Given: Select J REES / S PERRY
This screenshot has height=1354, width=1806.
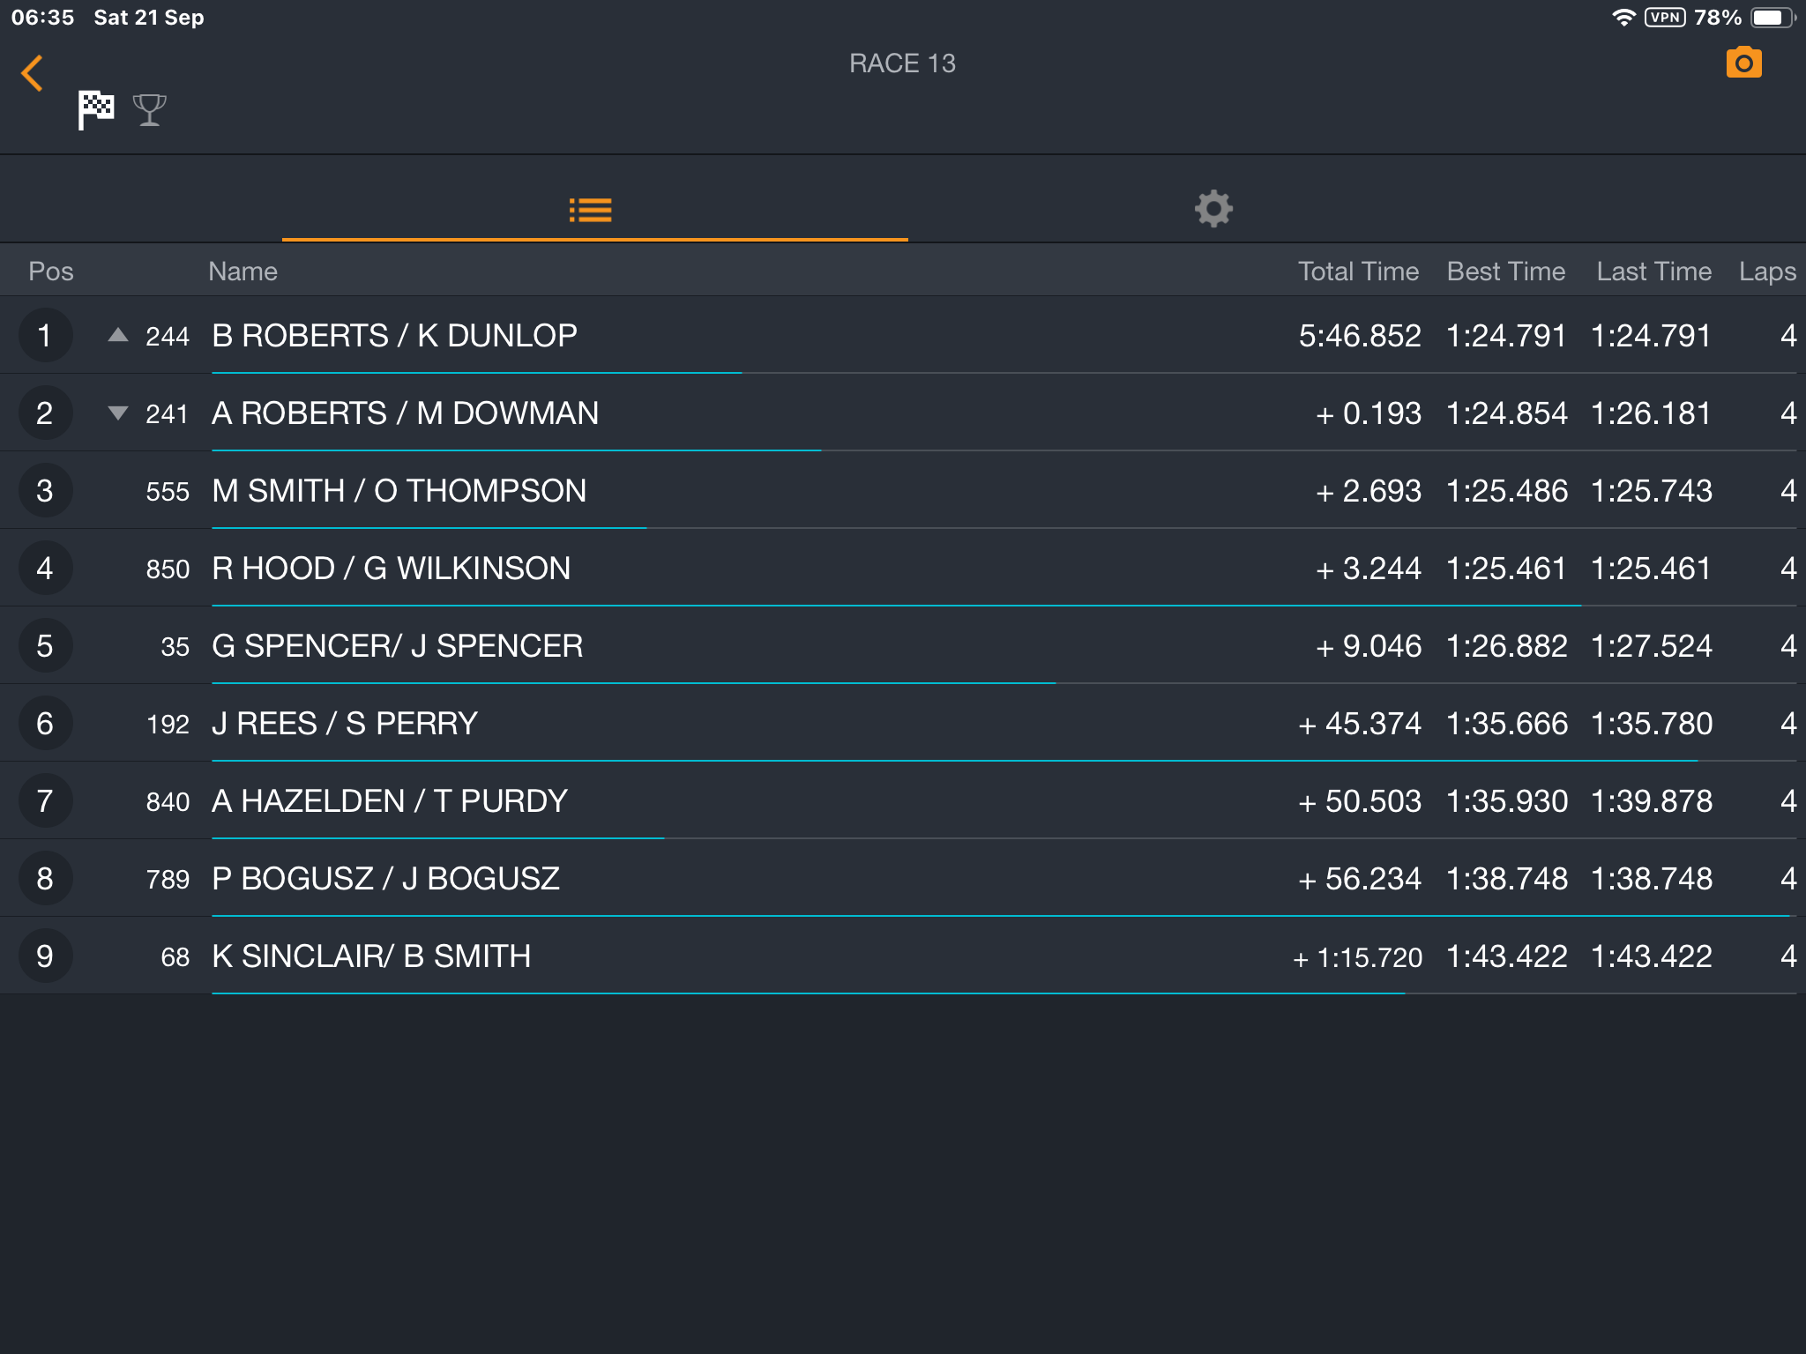Looking at the screenshot, I should point(345,724).
